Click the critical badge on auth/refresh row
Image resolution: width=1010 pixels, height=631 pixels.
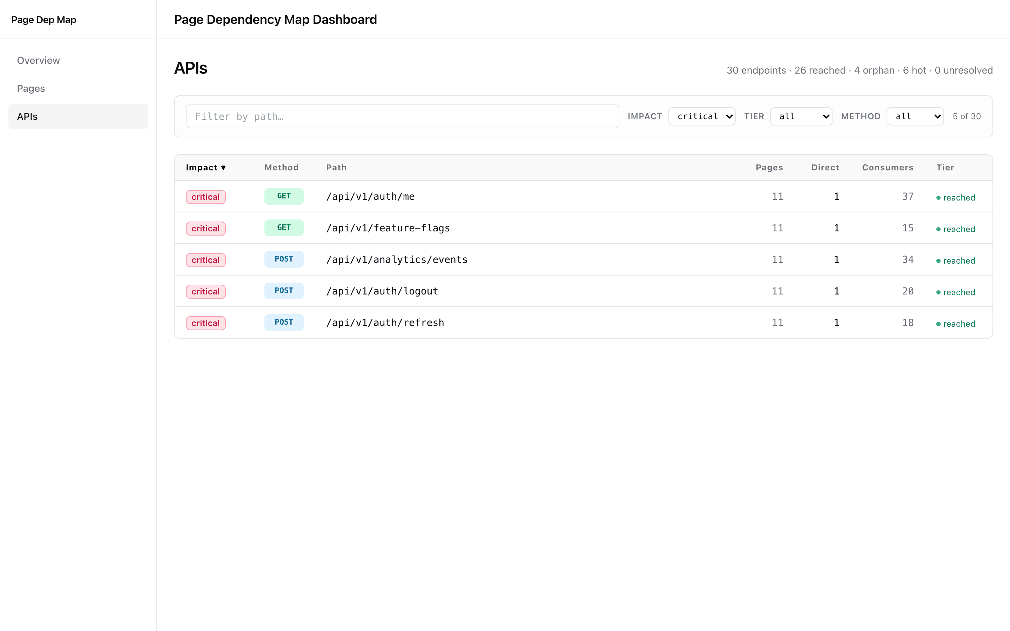coord(206,323)
